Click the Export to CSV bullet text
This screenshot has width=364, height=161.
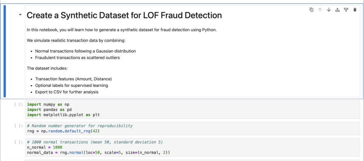[x=67, y=92]
